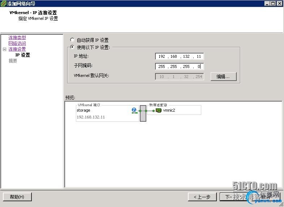Click the vmnic2 physical adapter icon

tap(159, 110)
